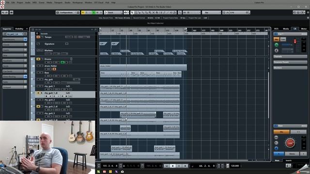Click the Record transport button
Viewport: 310px width, 174px height.
[185, 166]
